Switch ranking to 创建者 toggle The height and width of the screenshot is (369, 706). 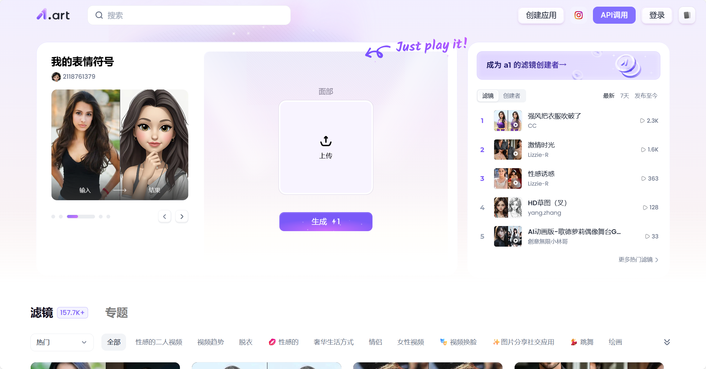pos(512,96)
